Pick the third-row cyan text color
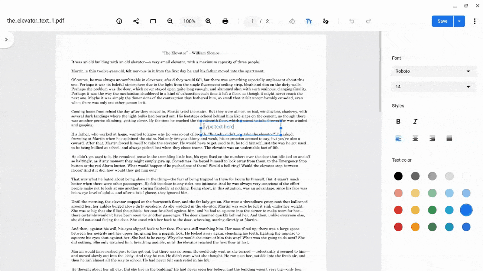Image resolution: width=483 pixels, height=271 pixels. [449, 210]
